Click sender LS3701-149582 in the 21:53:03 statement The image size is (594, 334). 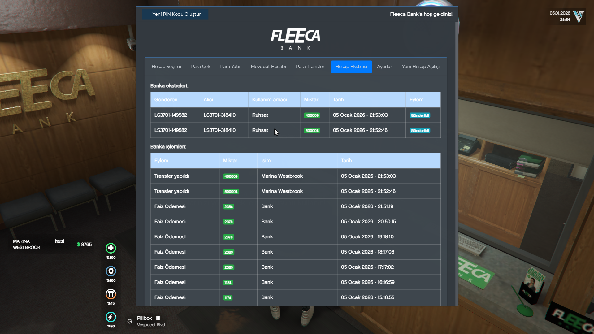click(x=171, y=115)
